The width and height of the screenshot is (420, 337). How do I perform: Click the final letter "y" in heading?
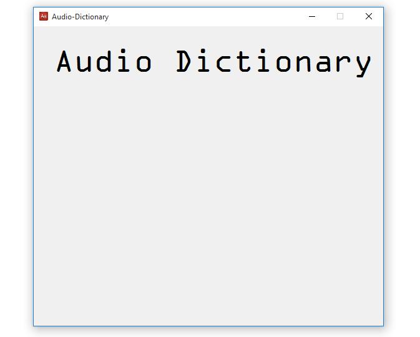click(x=363, y=64)
